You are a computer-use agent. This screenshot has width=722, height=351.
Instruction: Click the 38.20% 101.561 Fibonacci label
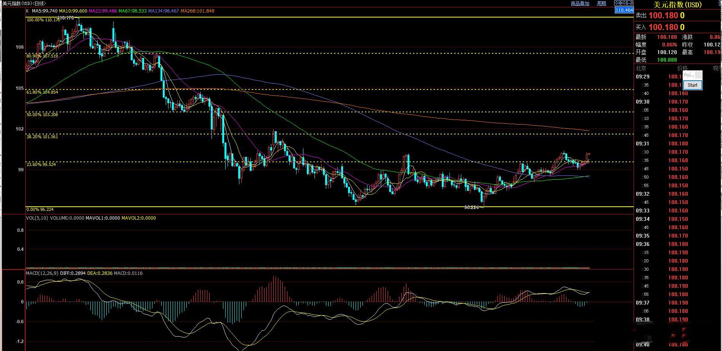click(x=42, y=137)
